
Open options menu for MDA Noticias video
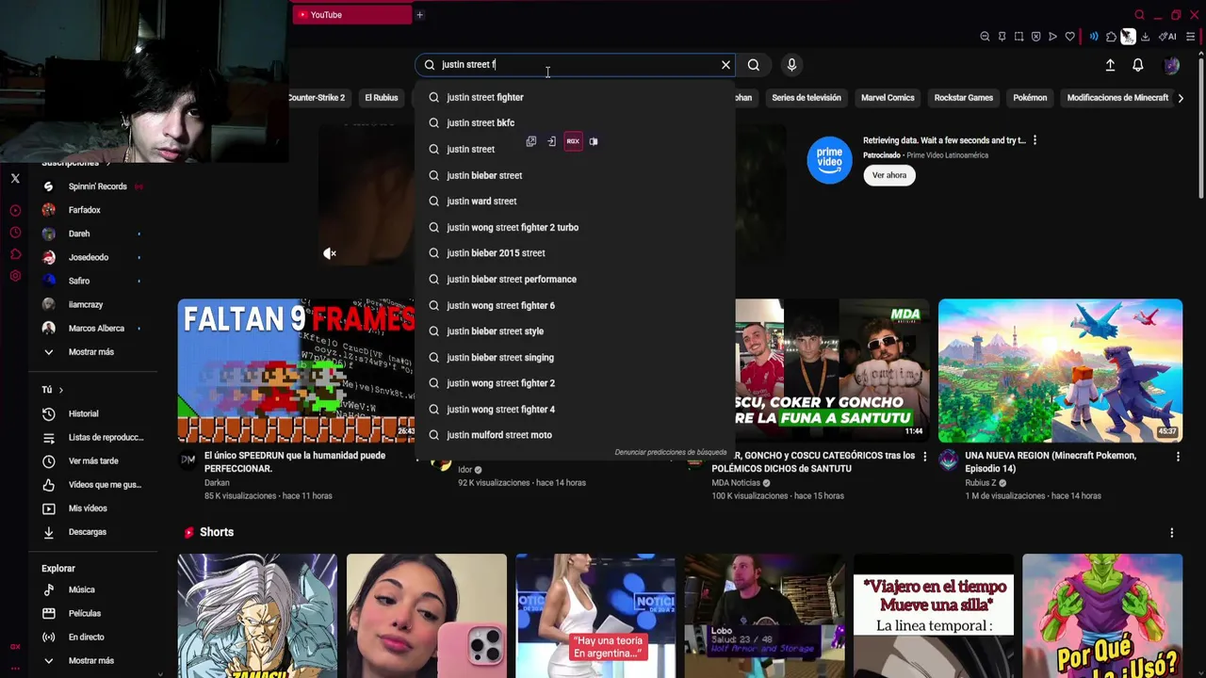click(924, 457)
